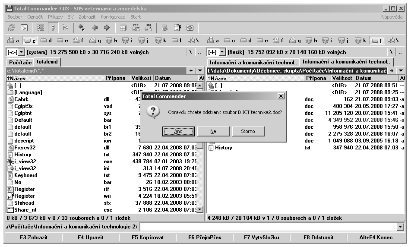Open the Soubor menu

pos(15,17)
